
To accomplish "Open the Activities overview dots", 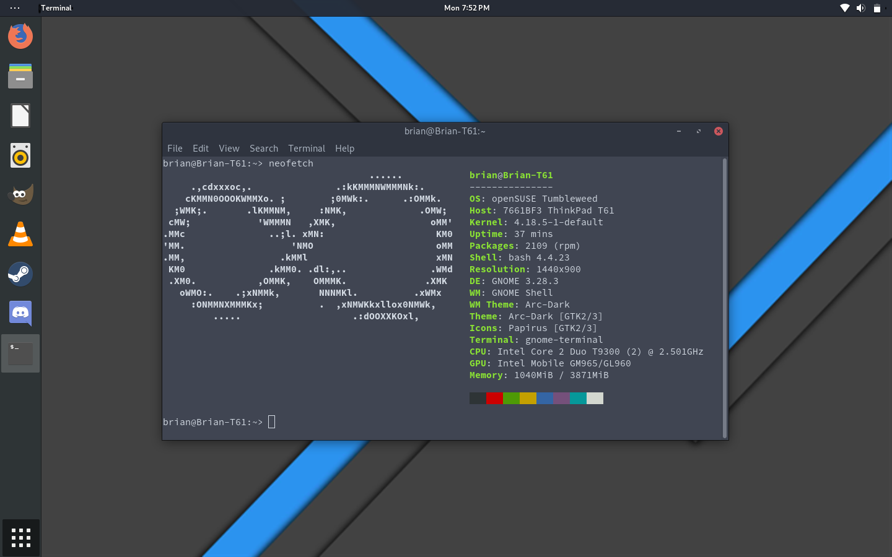I will [x=15, y=8].
